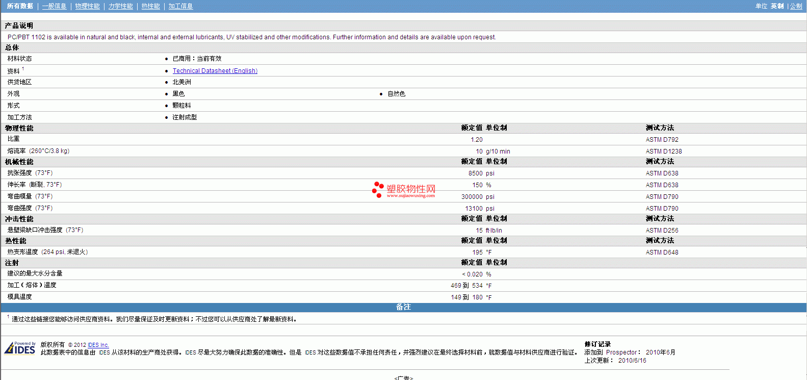Click the 悬壁梁缺口冲击强度 row label
The height and width of the screenshot is (380, 807).
tap(45, 230)
